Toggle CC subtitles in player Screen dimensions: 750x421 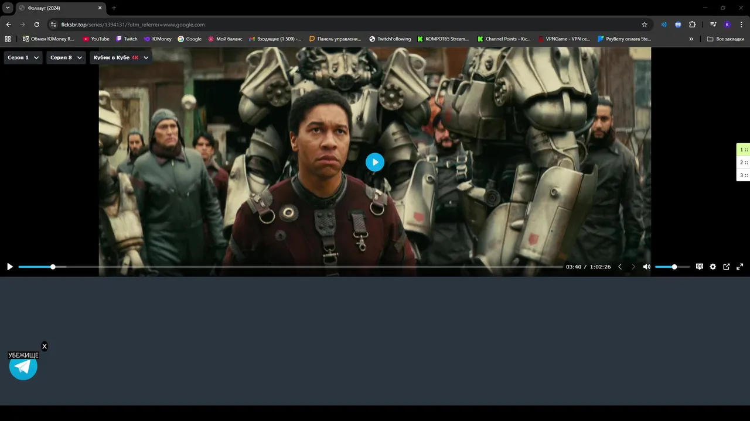[699, 267]
